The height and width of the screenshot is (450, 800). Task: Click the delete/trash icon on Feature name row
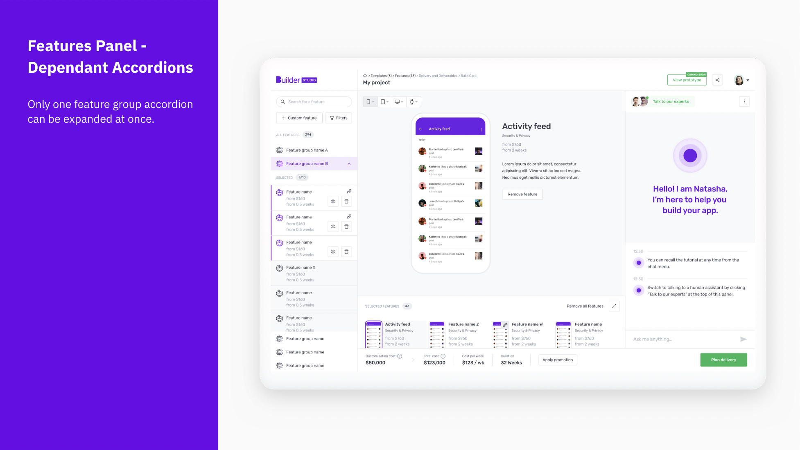[x=347, y=201]
